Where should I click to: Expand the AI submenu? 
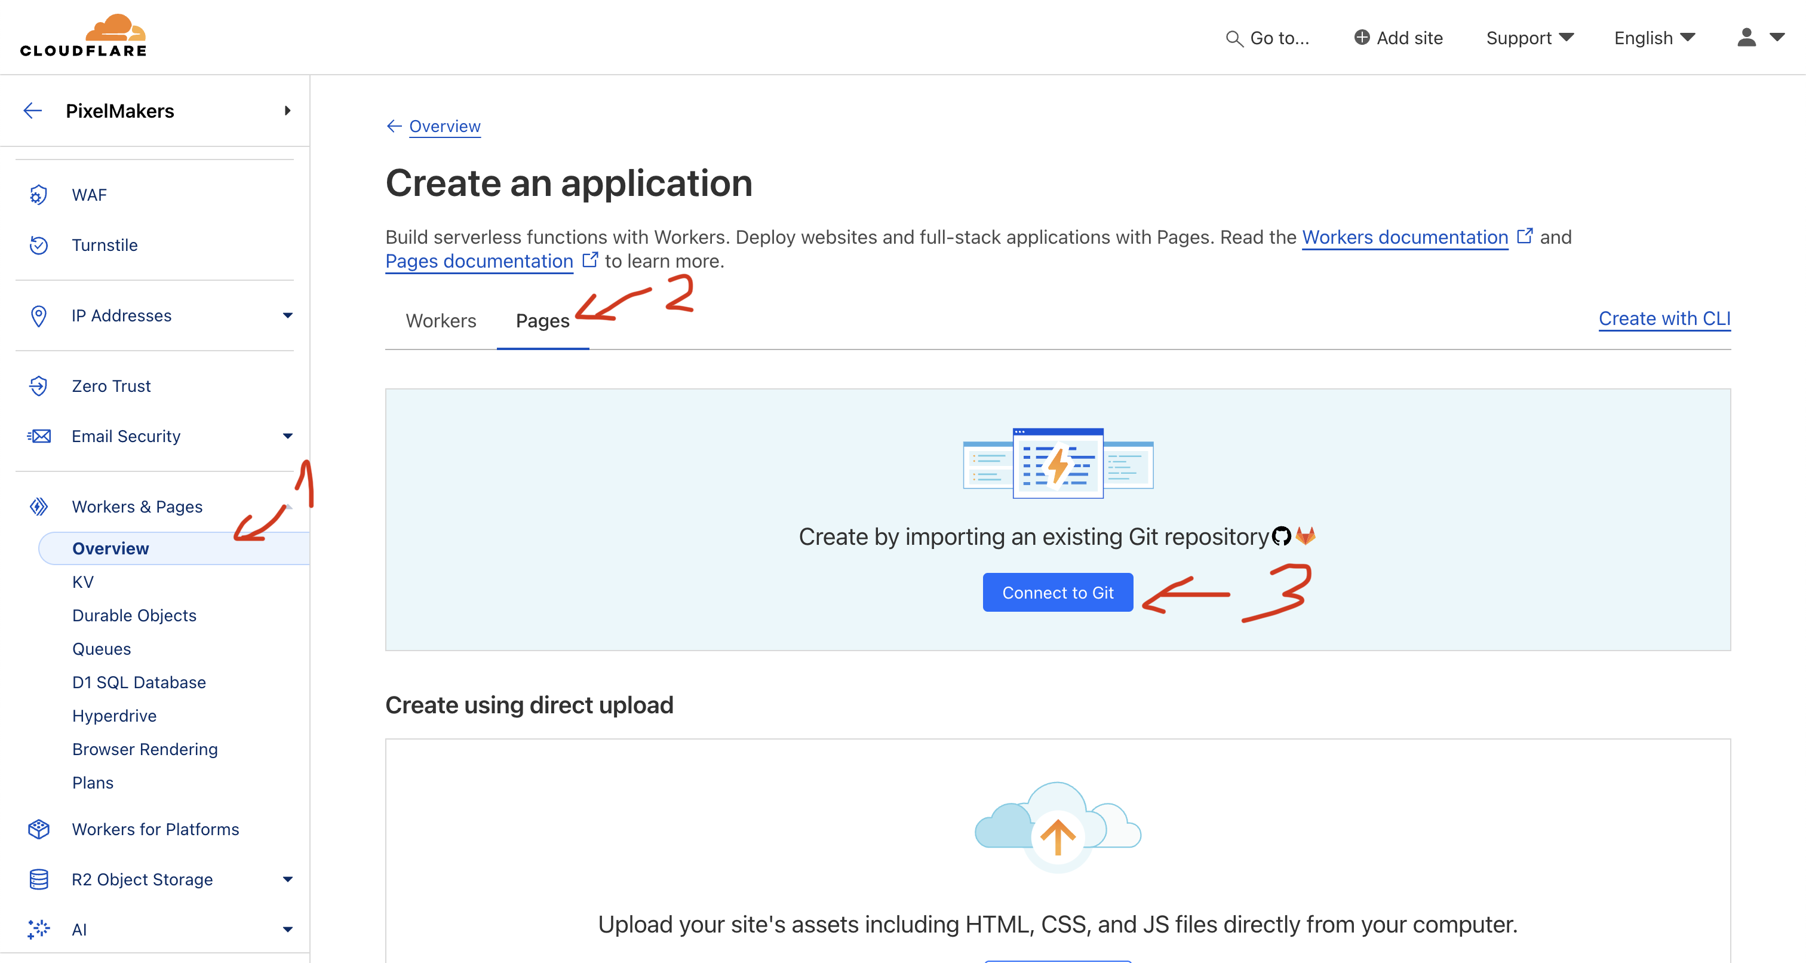[x=287, y=930]
